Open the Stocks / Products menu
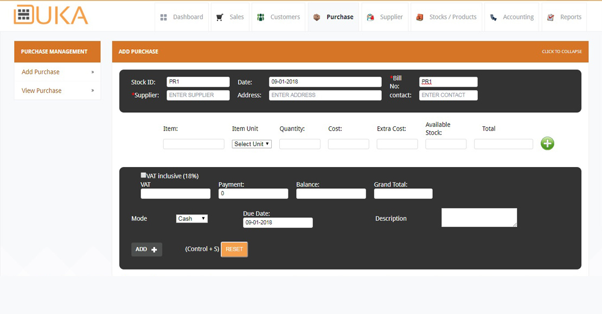The height and width of the screenshot is (314, 602). click(446, 17)
